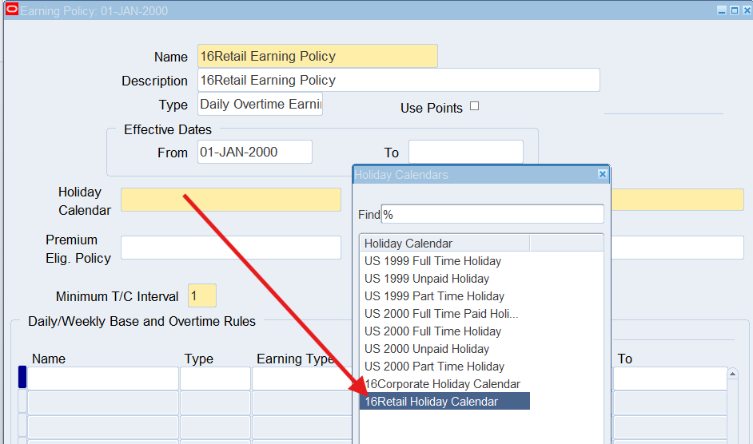Open the Type field dropdown
Viewport: 753px width, 444px height.
pos(260,104)
